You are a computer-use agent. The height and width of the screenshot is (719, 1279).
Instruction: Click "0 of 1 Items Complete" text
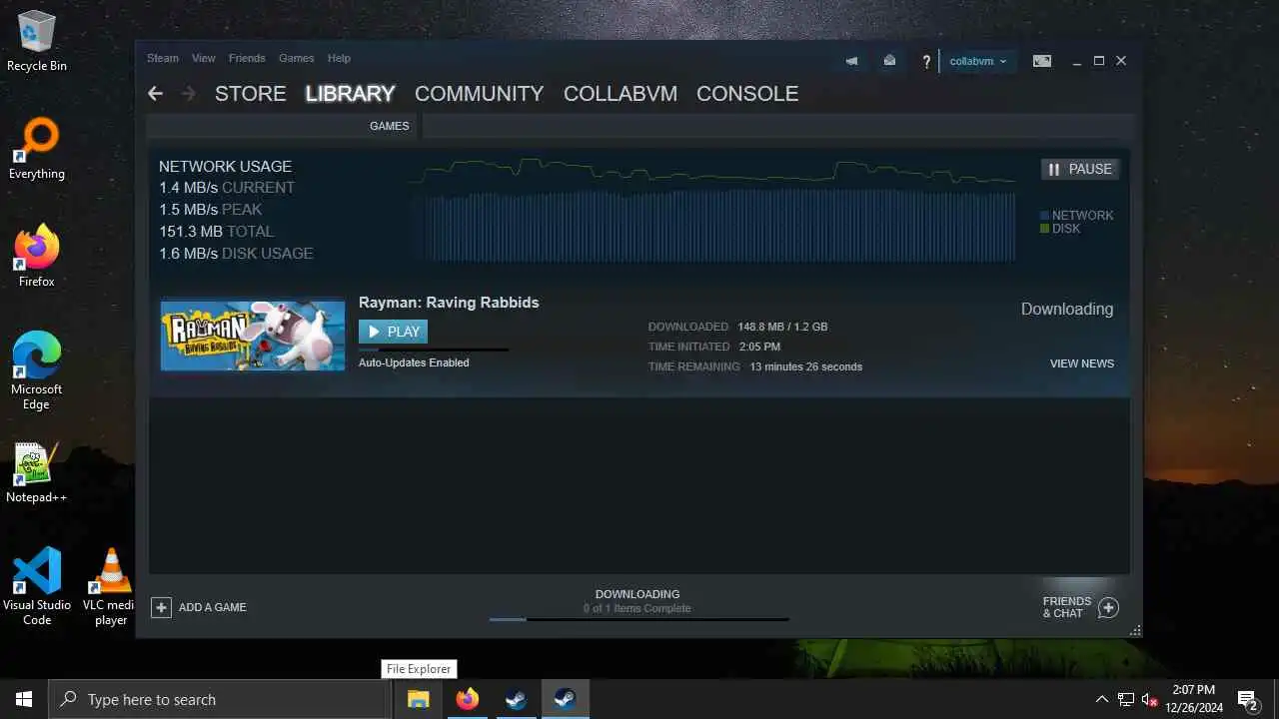click(638, 608)
